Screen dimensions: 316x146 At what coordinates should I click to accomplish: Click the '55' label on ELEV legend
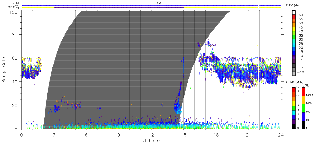coord(301,19)
